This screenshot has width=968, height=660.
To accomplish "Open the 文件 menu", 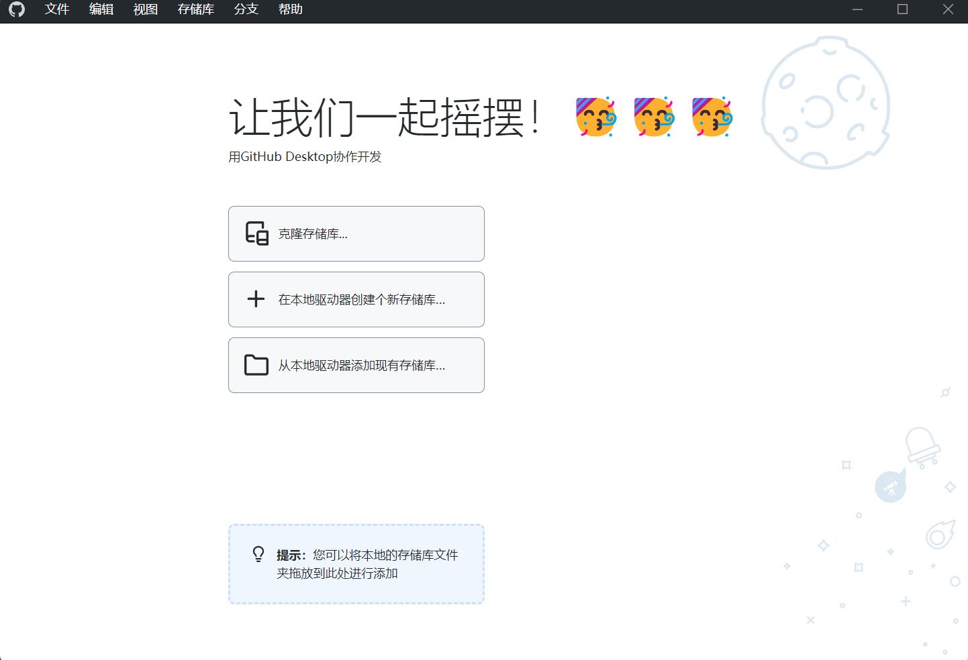I will pos(57,9).
